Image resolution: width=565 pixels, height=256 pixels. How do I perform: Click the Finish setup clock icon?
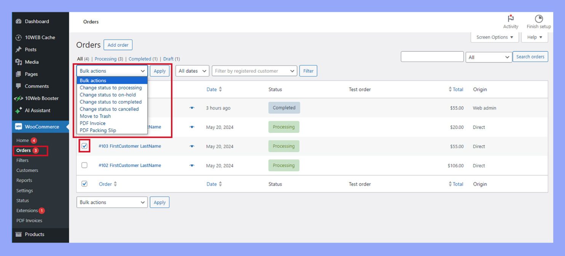(x=539, y=18)
